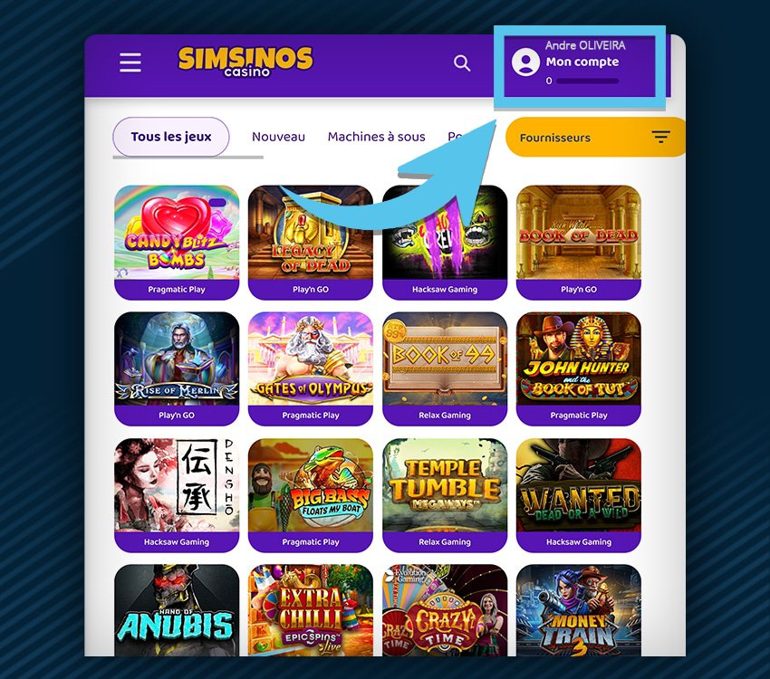Click the Simsinos casino logo
770x679 pixels.
(x=245, y=62)
